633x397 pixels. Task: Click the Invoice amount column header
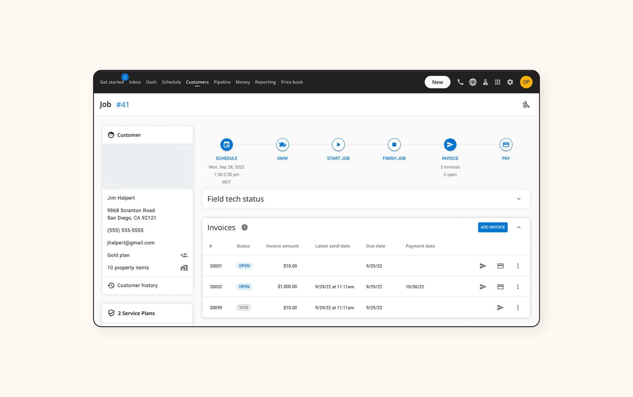point(282,246)
